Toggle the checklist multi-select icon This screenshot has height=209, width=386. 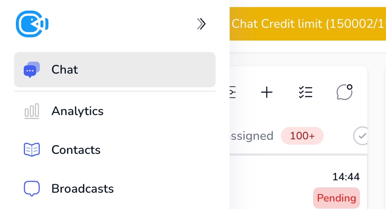click(306, 92)
